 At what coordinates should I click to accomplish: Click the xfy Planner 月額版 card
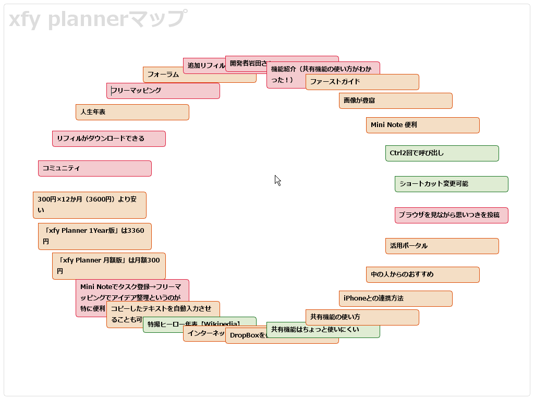pos(109,266)
